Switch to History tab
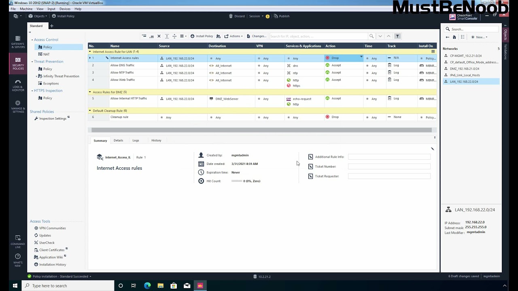The width and height of the screenshot is (518, 291). 156,140
